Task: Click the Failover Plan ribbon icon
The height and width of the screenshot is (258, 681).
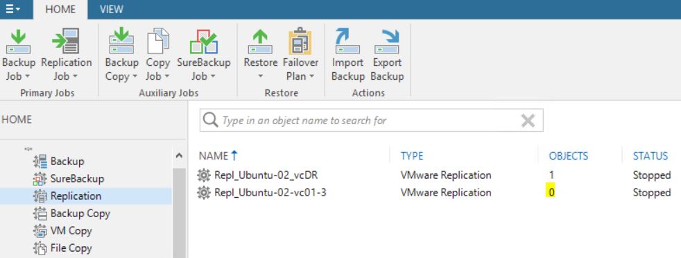Action: click(x=300, y=41)
